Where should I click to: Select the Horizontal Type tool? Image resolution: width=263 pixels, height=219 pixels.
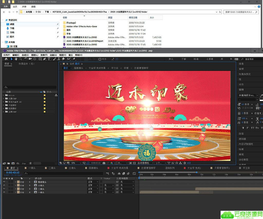(49, 59)
